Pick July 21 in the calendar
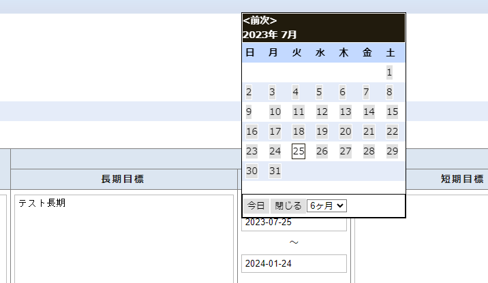This screenshot has height=283, width=488. coord(369,131)
